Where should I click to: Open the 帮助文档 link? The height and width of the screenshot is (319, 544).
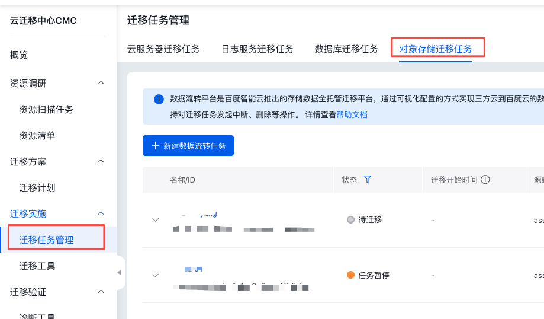click(x=352, y=115)
